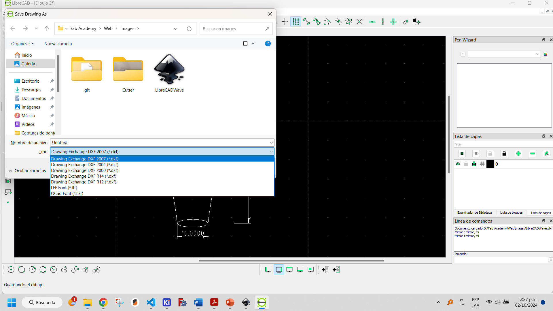The width and height of the screenshot is (553, 311).
Task: Switch to Lista de bloques tab
Action: (511, 213)
